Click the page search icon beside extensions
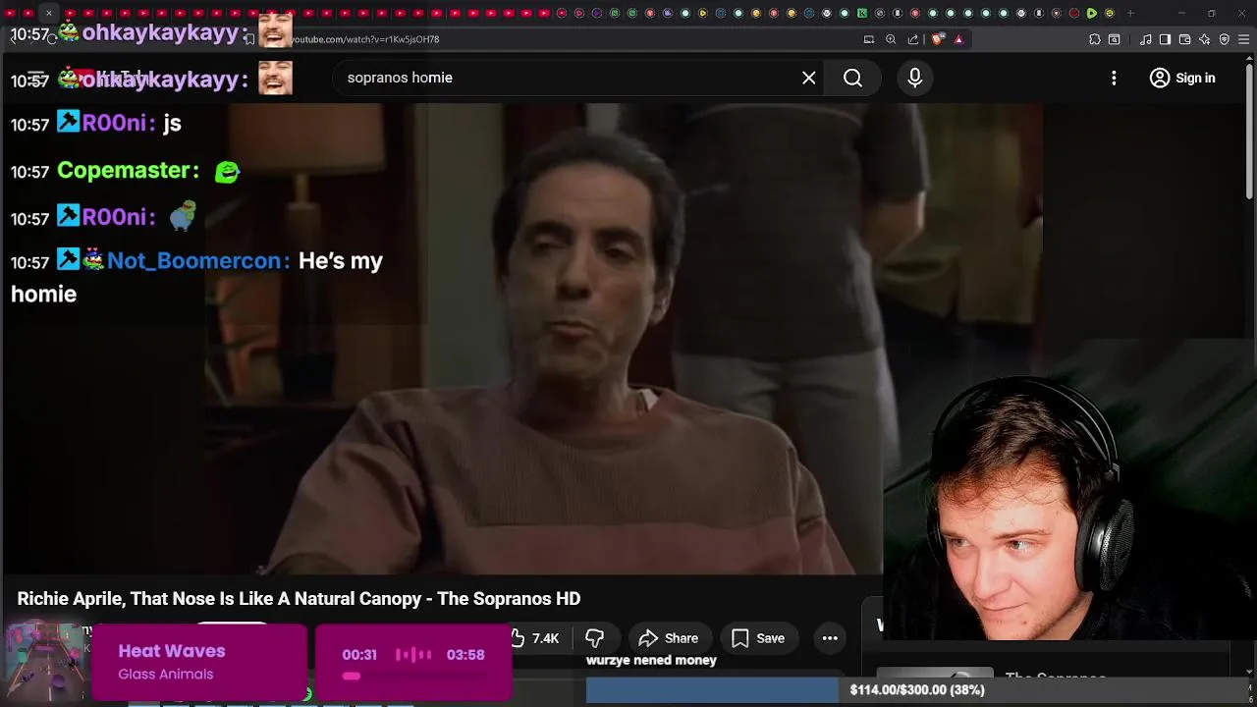Screen dimensions: 1257x707 [x=1115, y=39]
